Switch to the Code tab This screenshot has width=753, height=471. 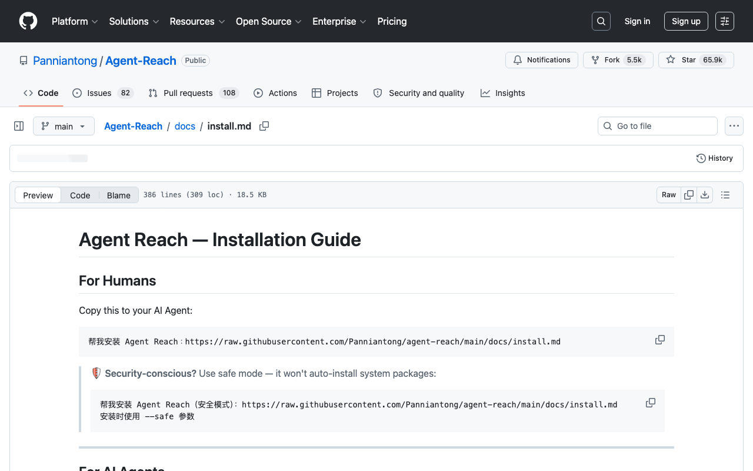(x=41, y=93)
